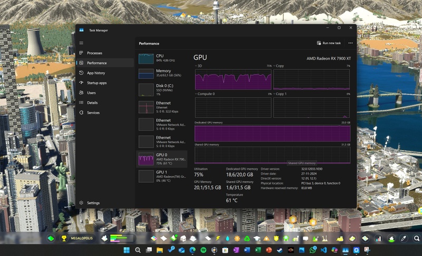Open File Explorer from the taskbar
This screenshot has height=256, width=422.
(160, 250)
